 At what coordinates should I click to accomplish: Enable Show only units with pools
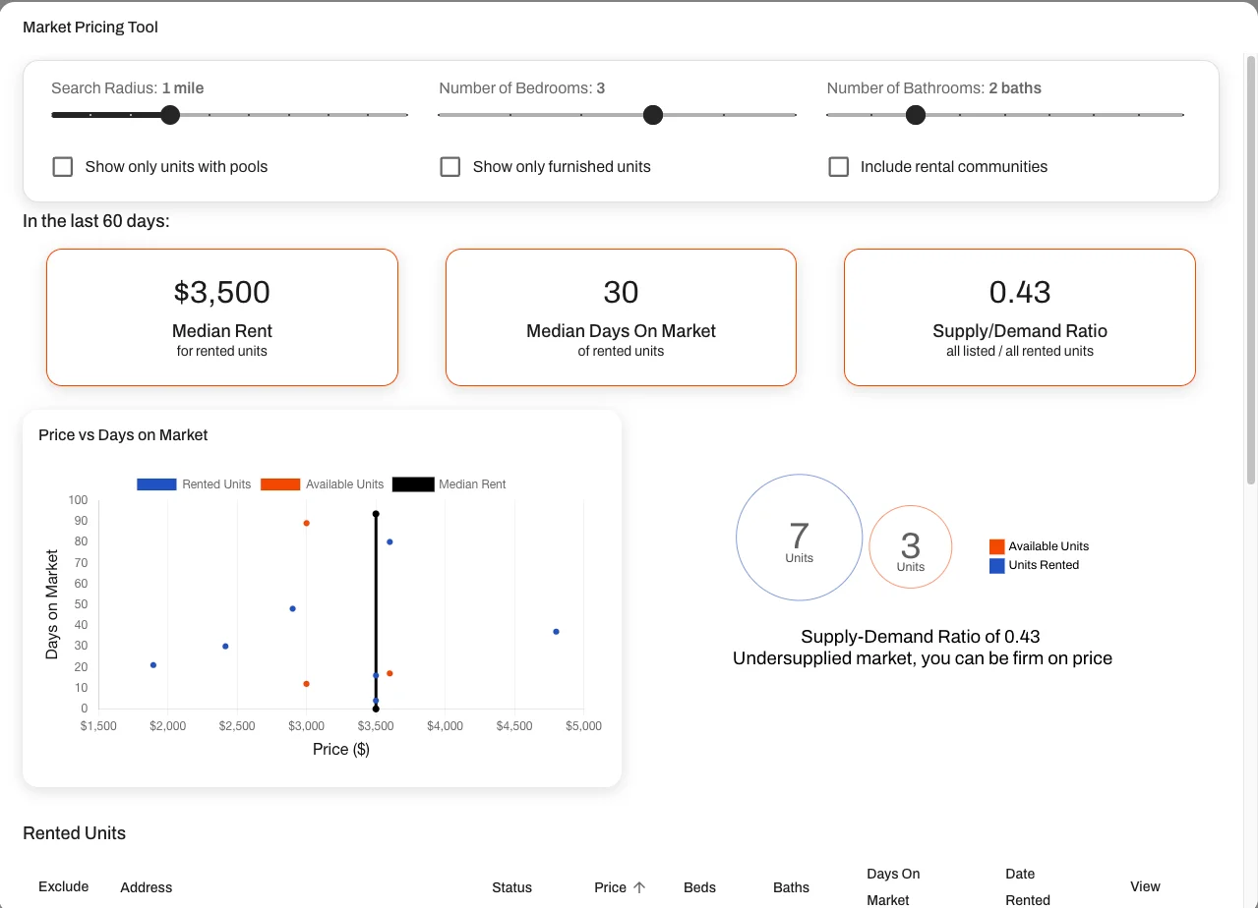(x=62, y=166)
